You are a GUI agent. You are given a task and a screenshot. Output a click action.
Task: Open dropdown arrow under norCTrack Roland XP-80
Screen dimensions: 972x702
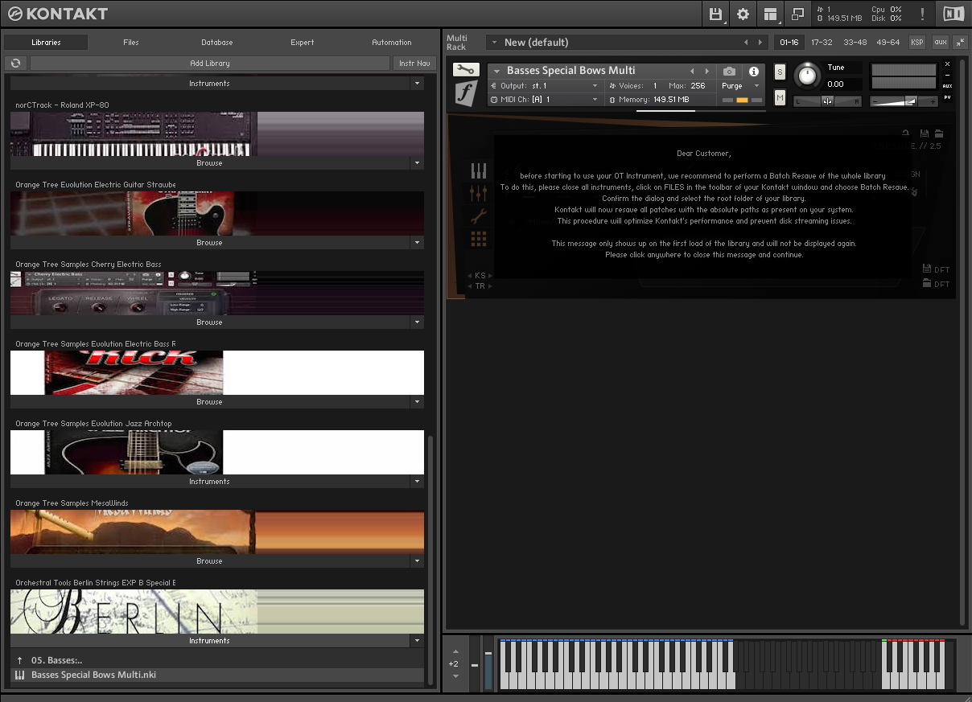point(417,163)
